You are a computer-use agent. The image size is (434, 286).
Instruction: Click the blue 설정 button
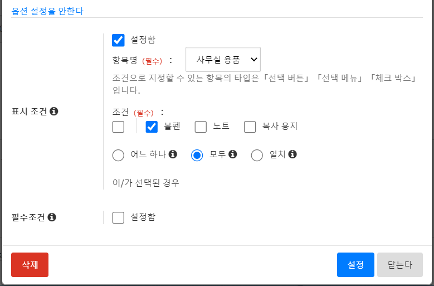[355, 265]
